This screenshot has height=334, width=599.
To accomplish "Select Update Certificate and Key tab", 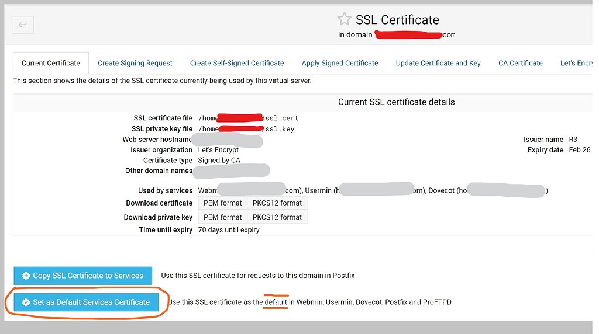I will pyautogui.click(x=438, y=63).
